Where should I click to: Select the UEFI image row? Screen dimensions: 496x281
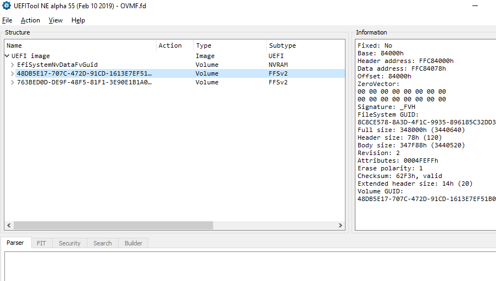tap(174, 56)
